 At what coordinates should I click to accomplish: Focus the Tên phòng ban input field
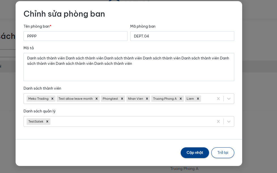(75, 36)
